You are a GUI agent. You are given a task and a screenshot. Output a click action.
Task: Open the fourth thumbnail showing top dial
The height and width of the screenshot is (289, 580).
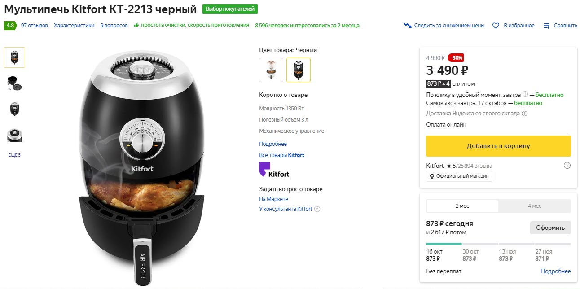click(x=14, y=135)
